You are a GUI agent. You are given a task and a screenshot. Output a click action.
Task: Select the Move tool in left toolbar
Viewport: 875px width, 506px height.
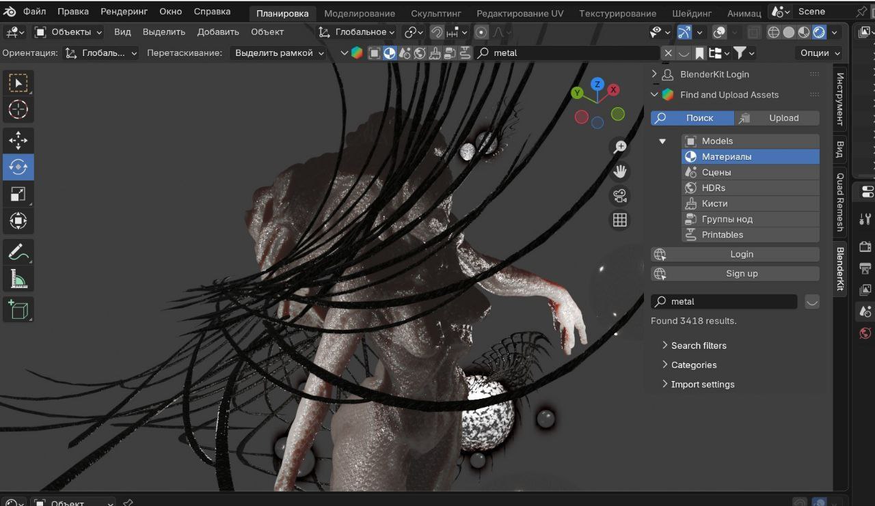click(x=18, y=141)
